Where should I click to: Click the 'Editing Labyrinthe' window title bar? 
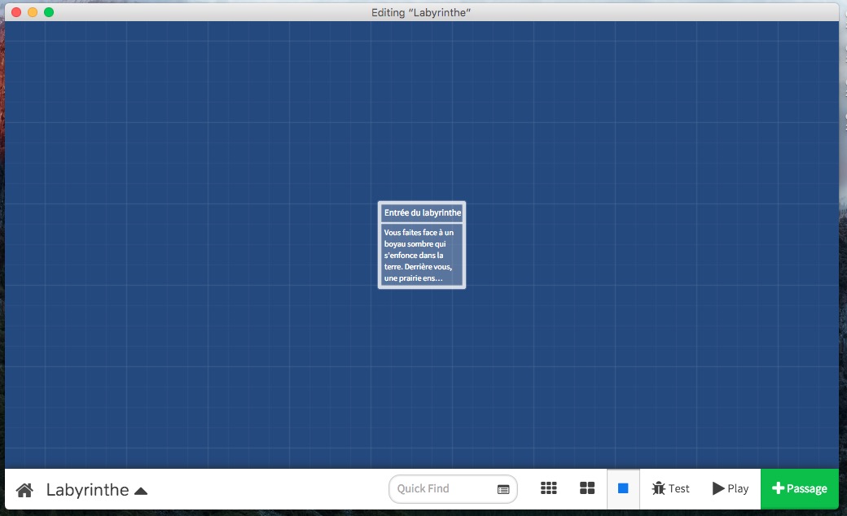coord(421,12)
